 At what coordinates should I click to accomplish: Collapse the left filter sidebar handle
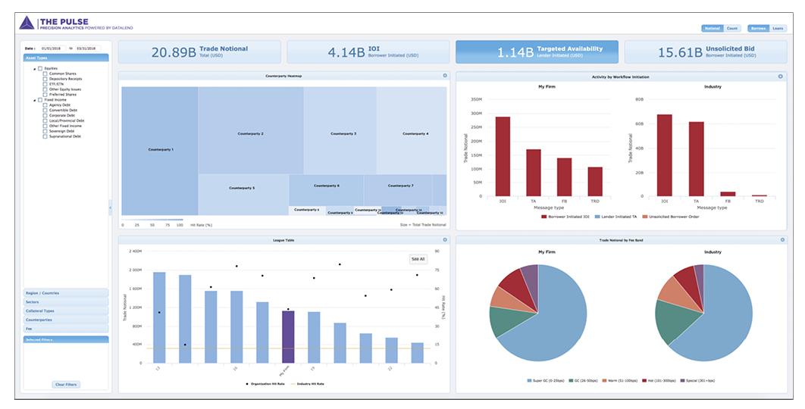[111, 208]
